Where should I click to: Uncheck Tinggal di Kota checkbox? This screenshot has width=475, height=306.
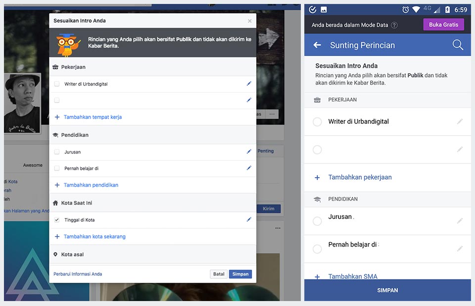56,220
